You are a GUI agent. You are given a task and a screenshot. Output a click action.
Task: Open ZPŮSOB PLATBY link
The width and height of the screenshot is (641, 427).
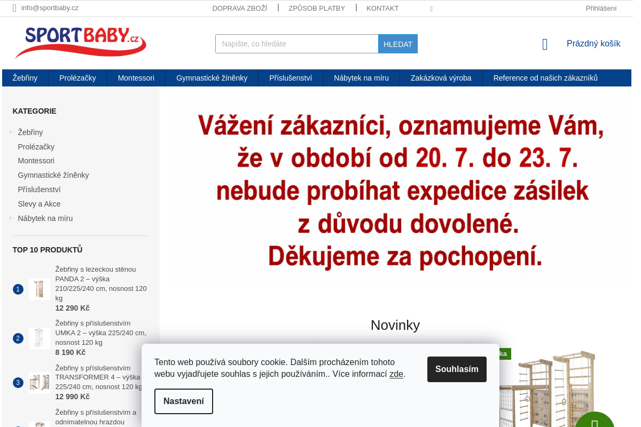pyautogui.click(x=317, y=9)
